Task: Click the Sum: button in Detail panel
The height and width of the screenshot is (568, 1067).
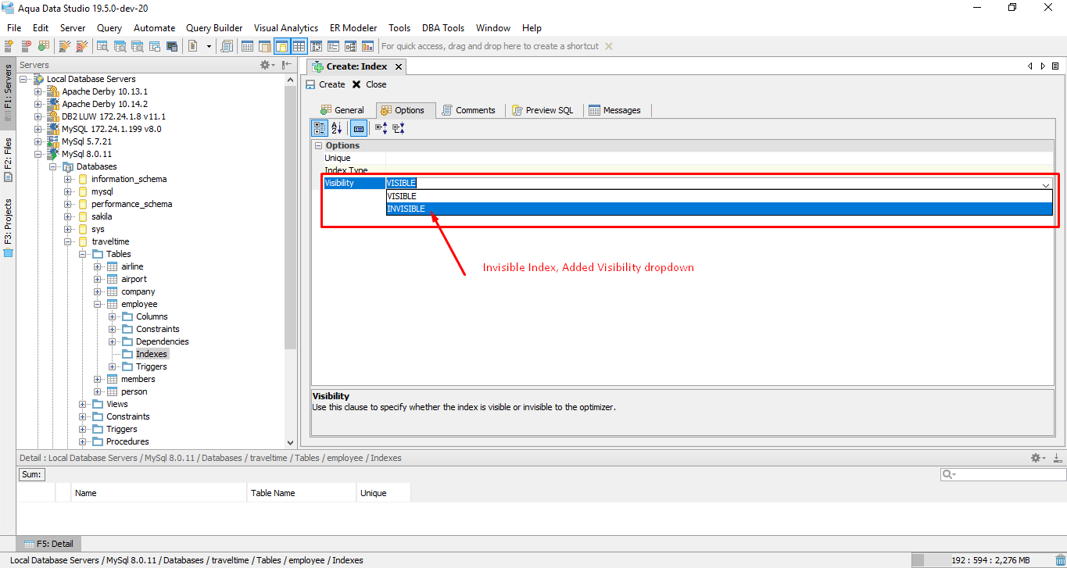Action: [x=32, y=474]
